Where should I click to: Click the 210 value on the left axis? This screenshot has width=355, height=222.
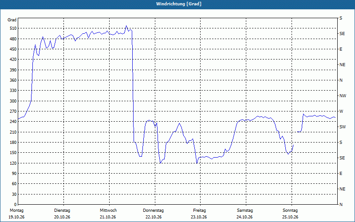coord(13,132)
